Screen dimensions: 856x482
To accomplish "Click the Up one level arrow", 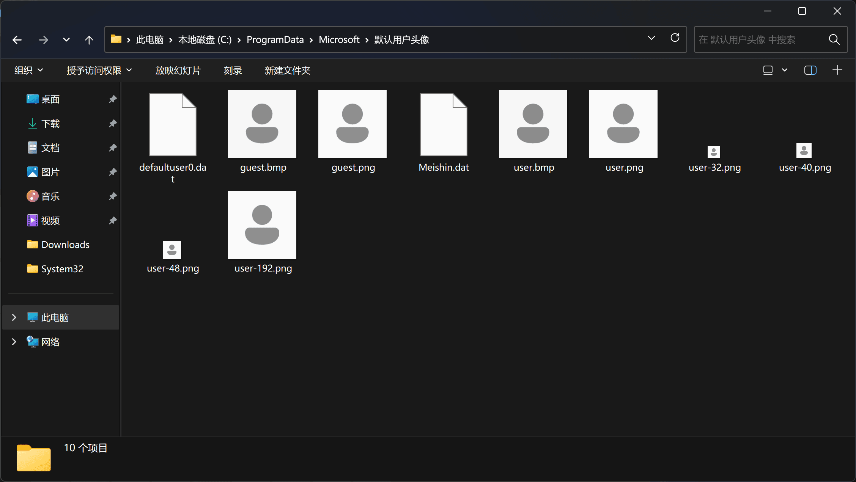I will click(x=89, y=40).
